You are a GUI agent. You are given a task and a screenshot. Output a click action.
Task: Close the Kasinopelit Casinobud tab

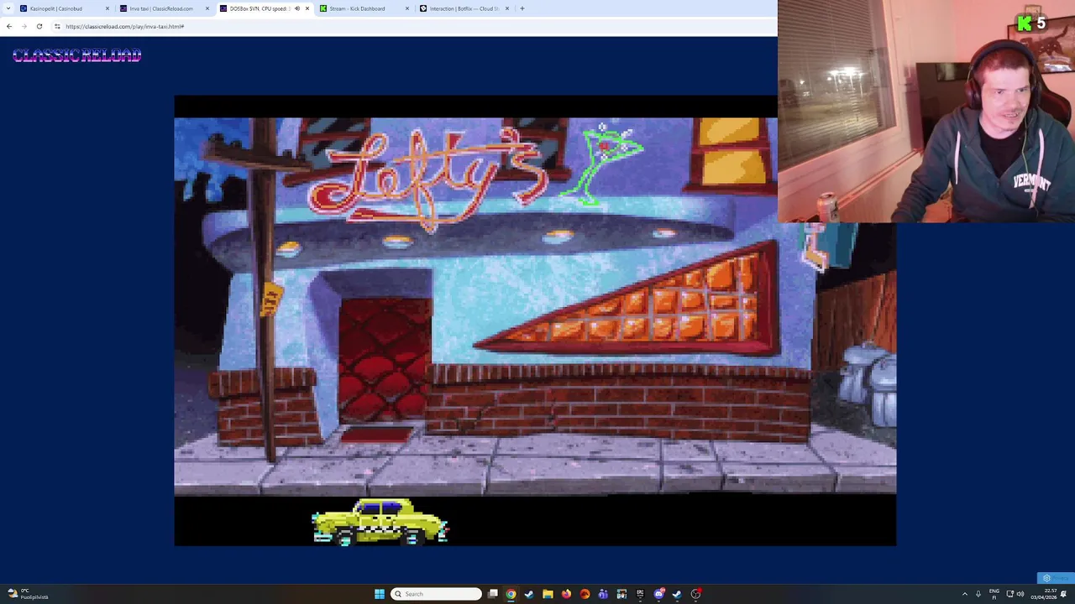pos(107,8)
